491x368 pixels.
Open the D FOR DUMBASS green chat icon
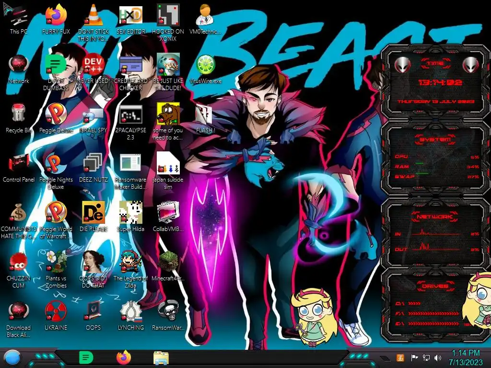(x=56, y=65)
